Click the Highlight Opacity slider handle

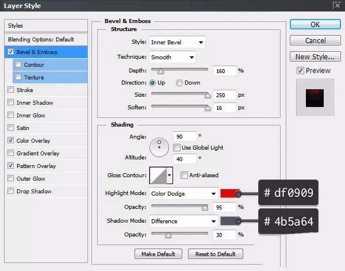point(205,207)
